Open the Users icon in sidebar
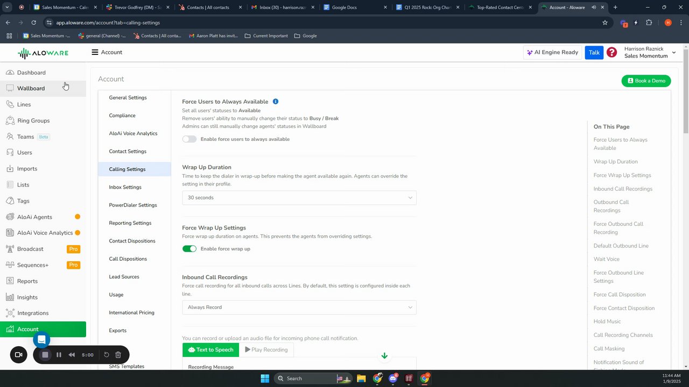Screen dimensions: 689x387 (10, 153)
